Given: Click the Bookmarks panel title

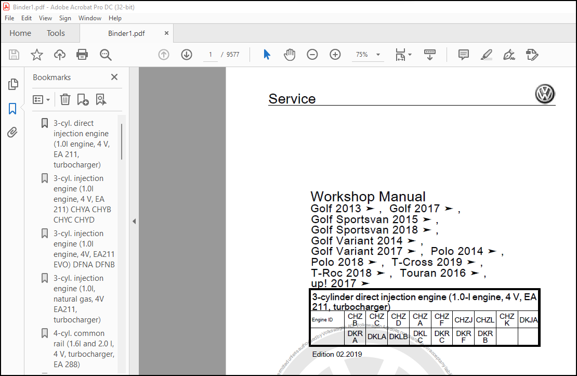Looking at the screenshot, I should pos(51,77).
